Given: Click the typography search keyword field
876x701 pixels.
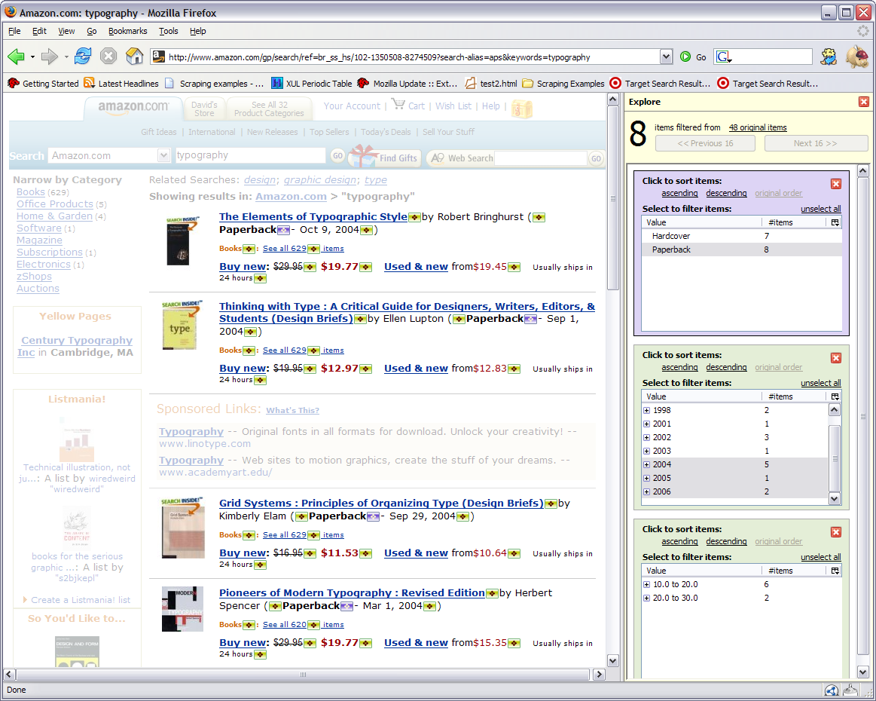Looking at the screenshot, I should [250, 155].
